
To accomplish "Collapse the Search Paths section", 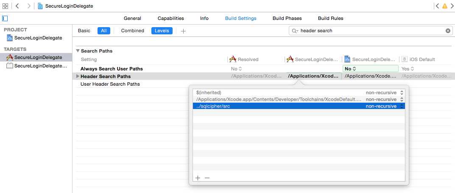I will click(78, 51).
